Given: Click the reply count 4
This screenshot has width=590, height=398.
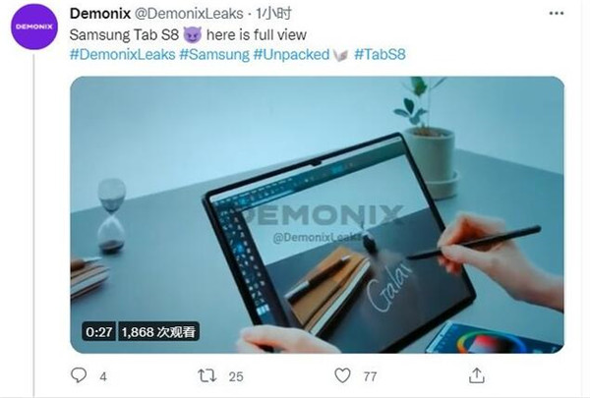Looking at the screenshot, I should coord(103,376).
